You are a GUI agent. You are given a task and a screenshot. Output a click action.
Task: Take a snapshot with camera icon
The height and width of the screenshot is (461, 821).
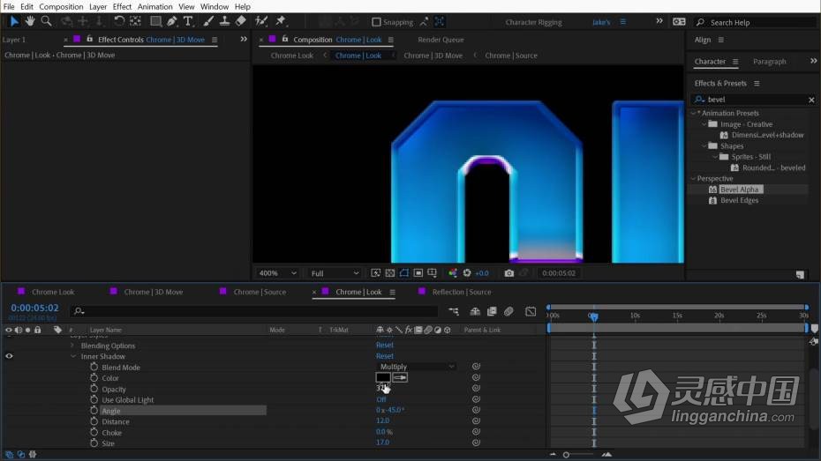tap(508, 273)
